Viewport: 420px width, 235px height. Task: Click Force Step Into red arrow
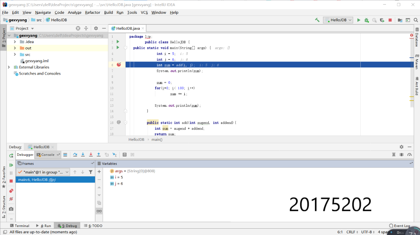[x=91, y=155]
